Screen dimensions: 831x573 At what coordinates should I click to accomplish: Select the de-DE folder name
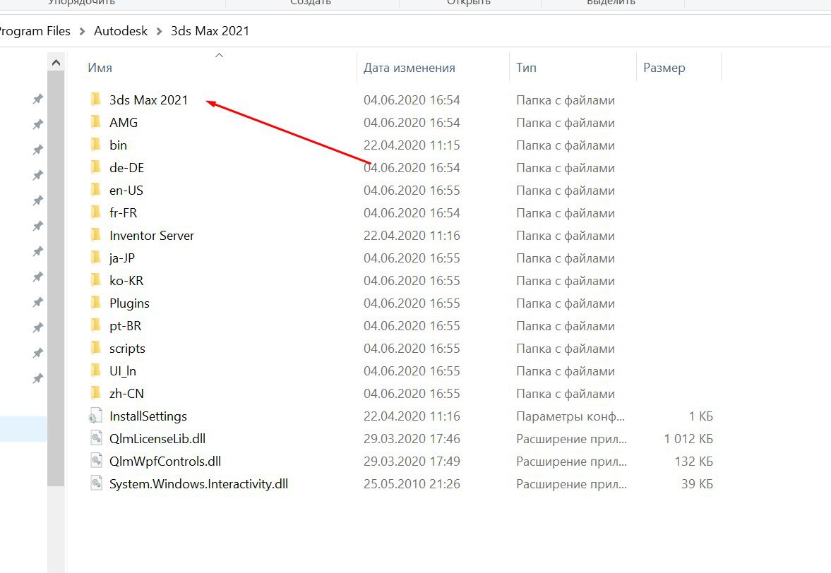point(126,167)
